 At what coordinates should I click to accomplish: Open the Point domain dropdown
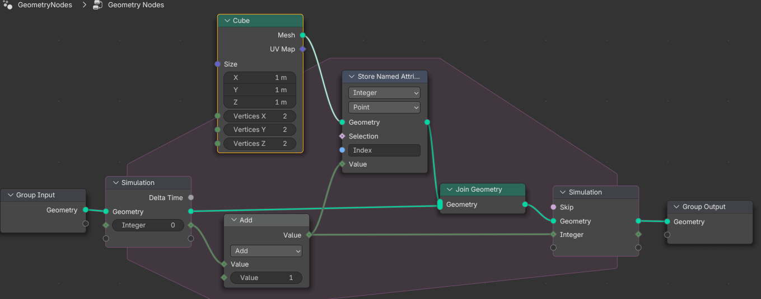point(384,107)
